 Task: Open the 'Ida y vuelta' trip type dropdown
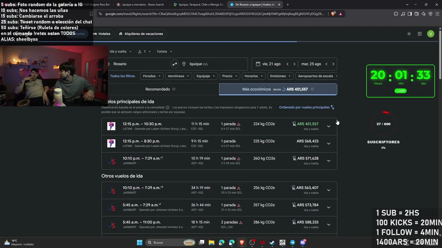coord(121,52)
